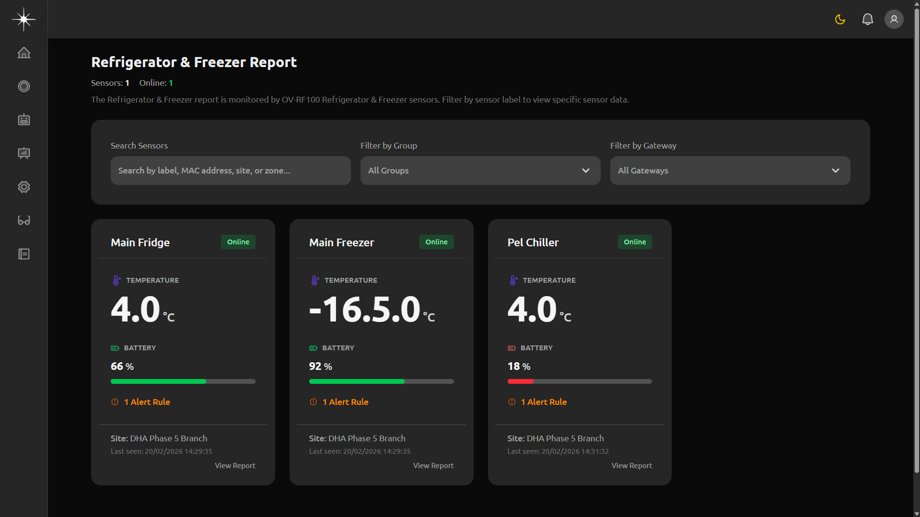This screenshot has width=920, height=517.
Task: Open the robot device icon in sidebar
Action: click(24, 120)
